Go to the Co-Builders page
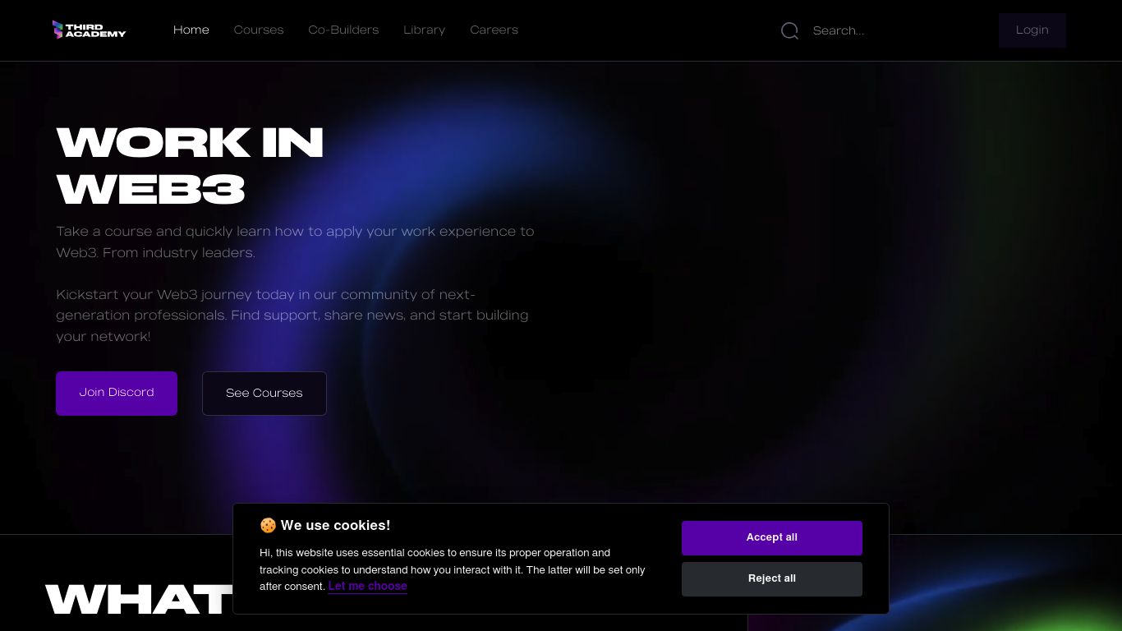The width and height of the screenshot is (1122, 631). (x=343, y=30)
